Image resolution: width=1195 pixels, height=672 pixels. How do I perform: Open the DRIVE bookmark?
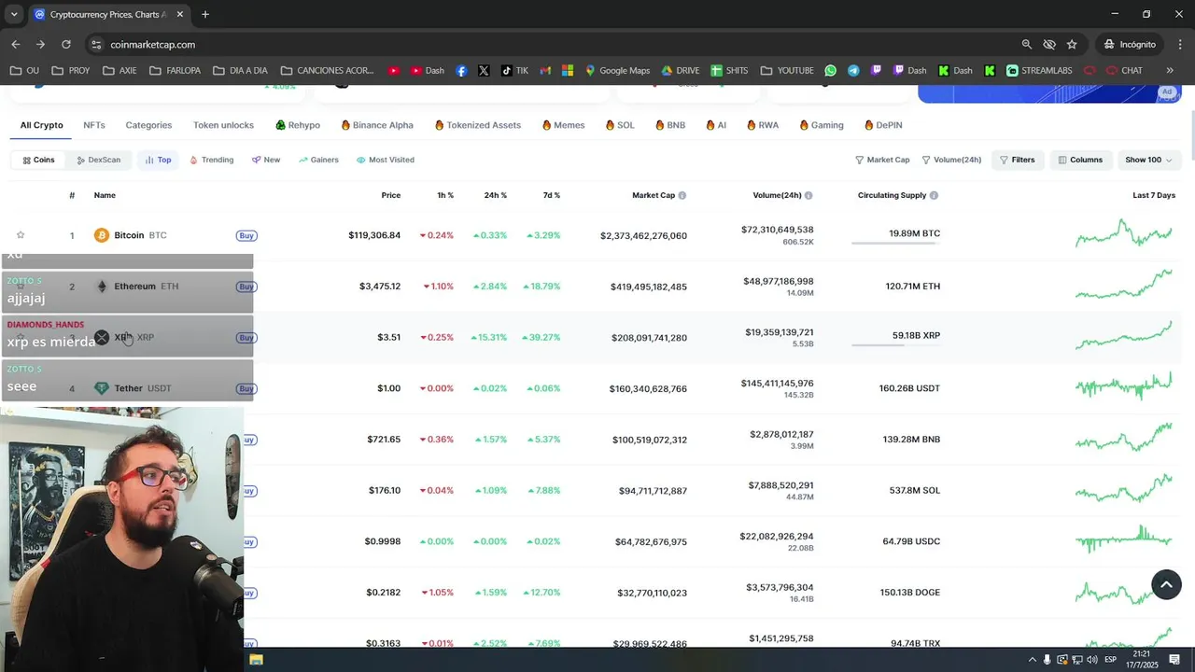pyautogui.click(x=681, y=70)
